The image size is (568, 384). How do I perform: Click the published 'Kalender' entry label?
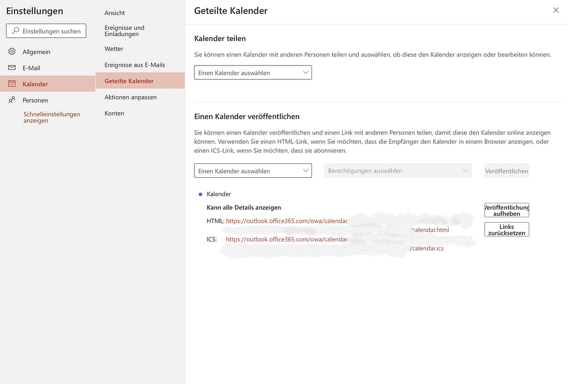click(x=219, y=194)
